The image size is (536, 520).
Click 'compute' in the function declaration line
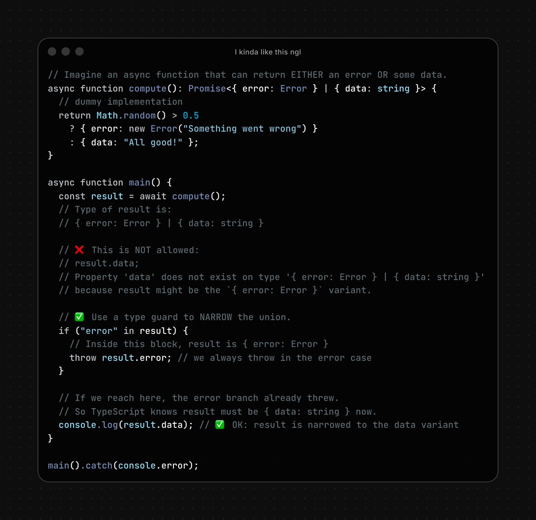(147, 89)
